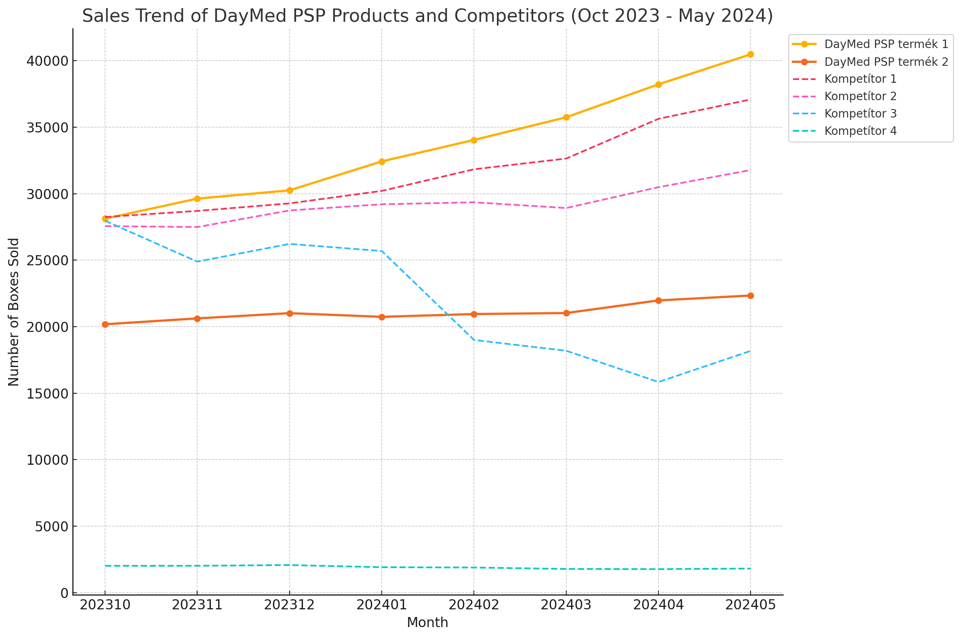Click the yellow termék 1 marker at 202405
This screenshot has width=961, height=638.
click(x=751, y=55)
